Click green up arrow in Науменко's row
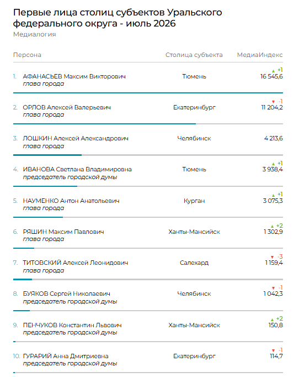Screen dimensions: 299x377 click(273, 195)
